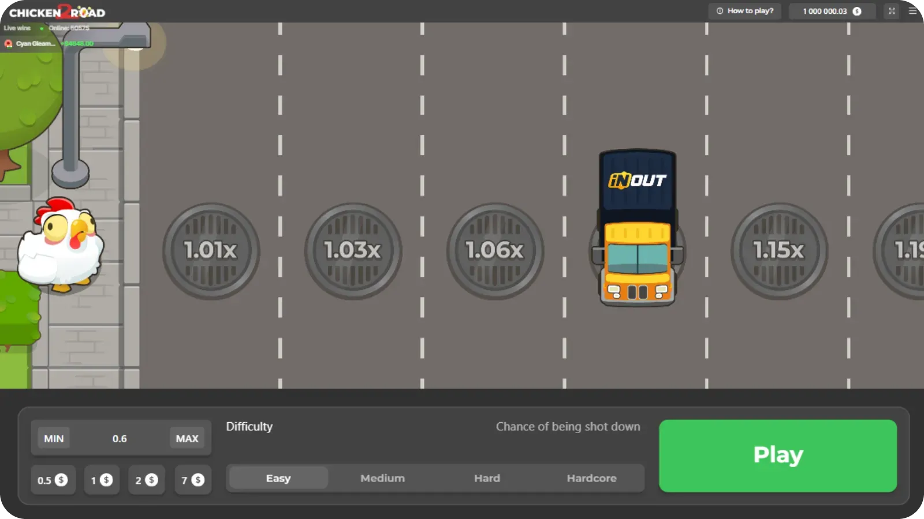Select the 1.03x manhole multiplier

[x=353, y=251]
